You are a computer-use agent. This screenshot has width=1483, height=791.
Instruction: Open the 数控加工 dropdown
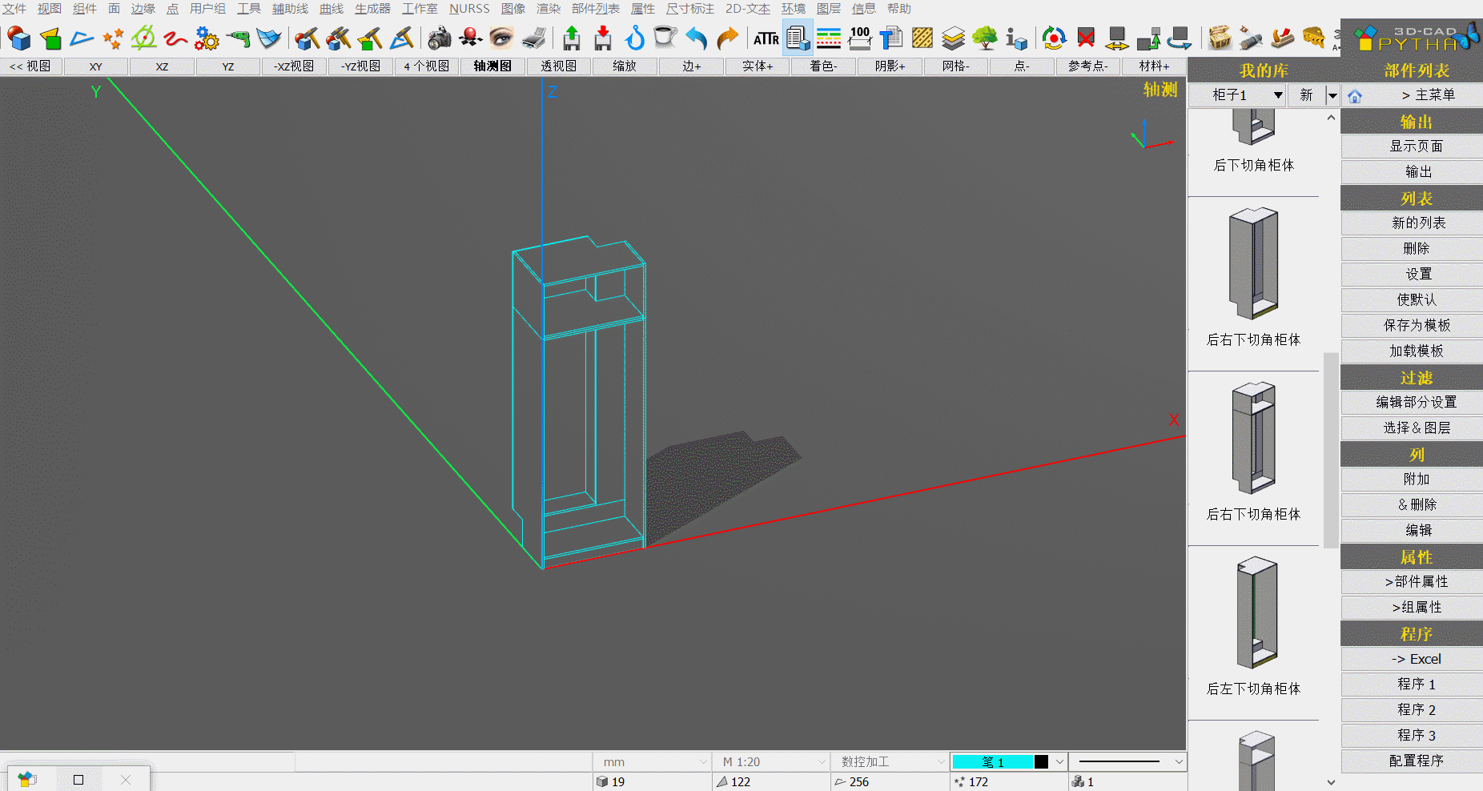tap(890, 761)
